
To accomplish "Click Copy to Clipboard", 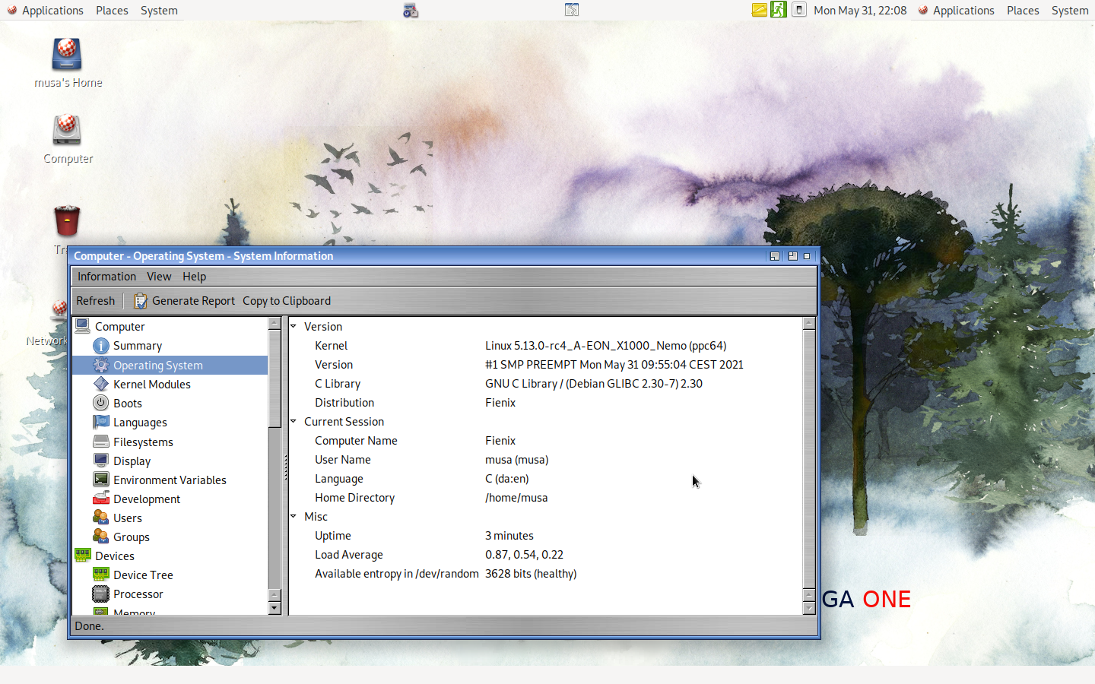I will 287,301.
